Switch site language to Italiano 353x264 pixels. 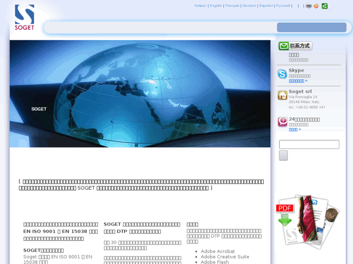tap(201, 6)
